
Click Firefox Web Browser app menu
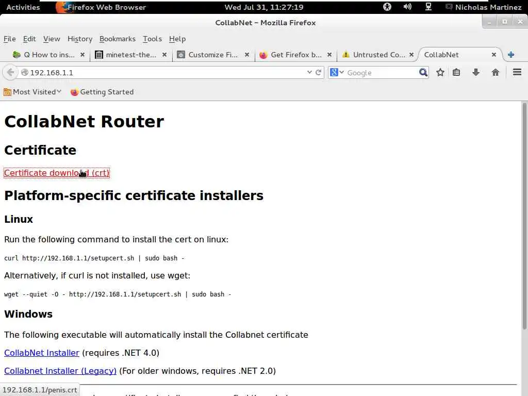point(101,7)
